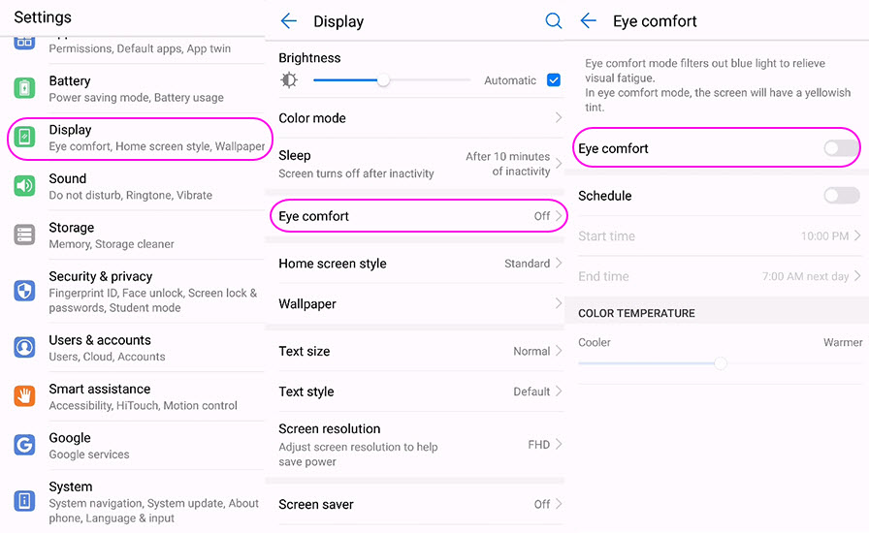Adjust the Brightness slider
Viewport: 869px width, 533px height.
coord(384,80)
